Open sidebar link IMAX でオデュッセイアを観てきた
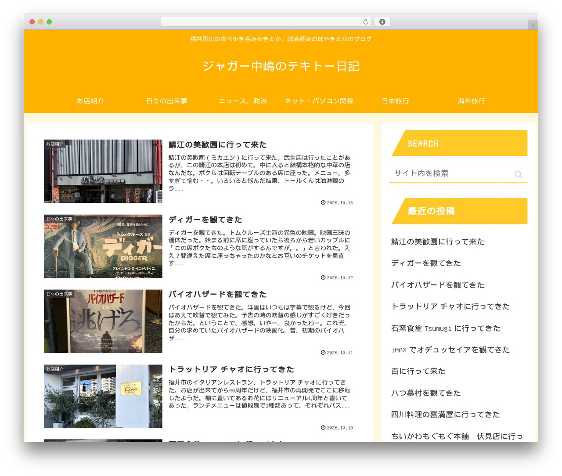 450,350
